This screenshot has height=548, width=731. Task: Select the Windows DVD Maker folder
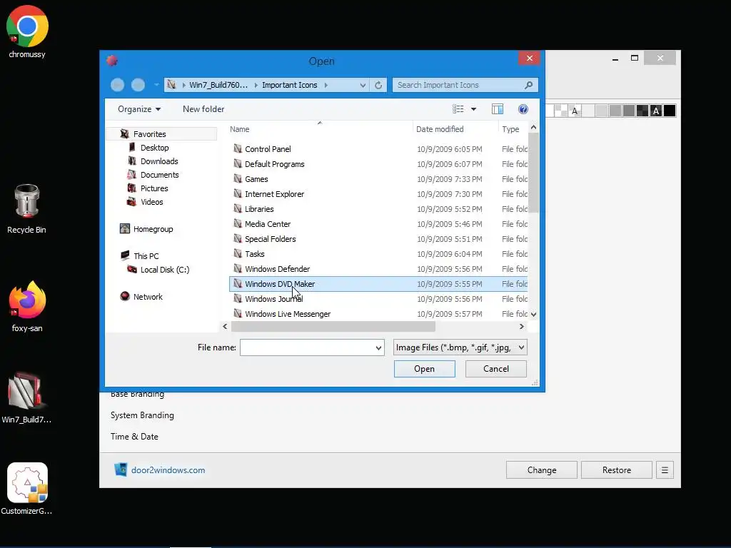pyautogui.click(x=378, y=284)
